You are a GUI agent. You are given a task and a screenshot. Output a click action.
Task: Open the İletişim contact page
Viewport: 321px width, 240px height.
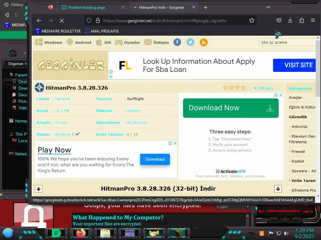pos(156,42)
